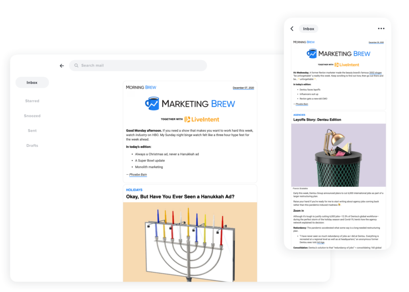
Task: Click 'Dentsu faces layoffs' bullet
Action: click(310, 90)
